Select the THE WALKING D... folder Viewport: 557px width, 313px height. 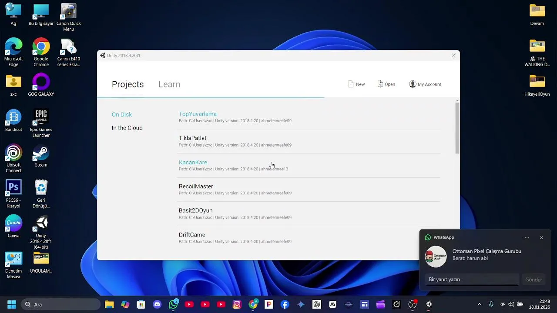537,53
